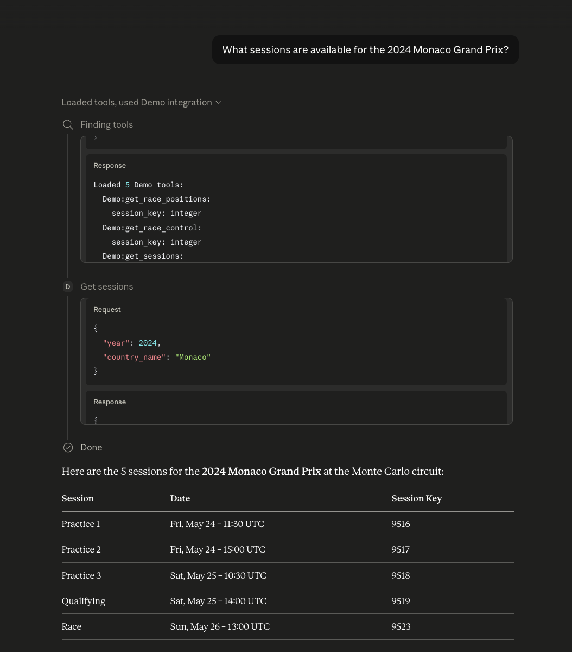Click the Request label in Get sessions

click(107, 309)
